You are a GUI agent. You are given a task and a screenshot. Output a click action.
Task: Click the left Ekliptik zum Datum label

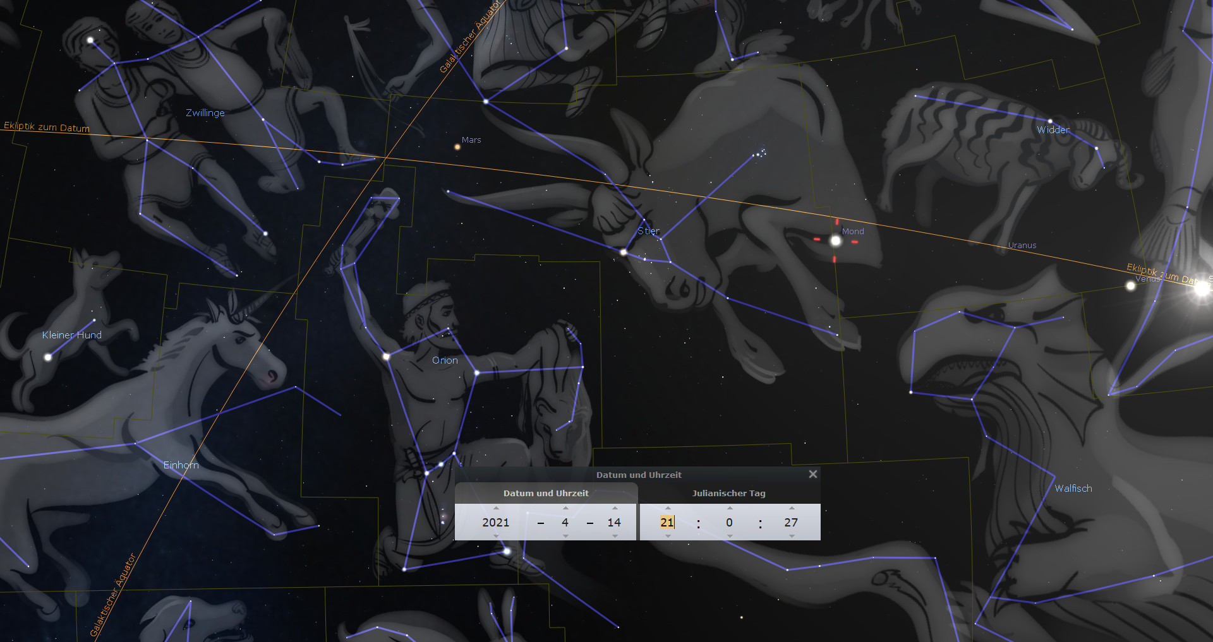pos(47,127)
